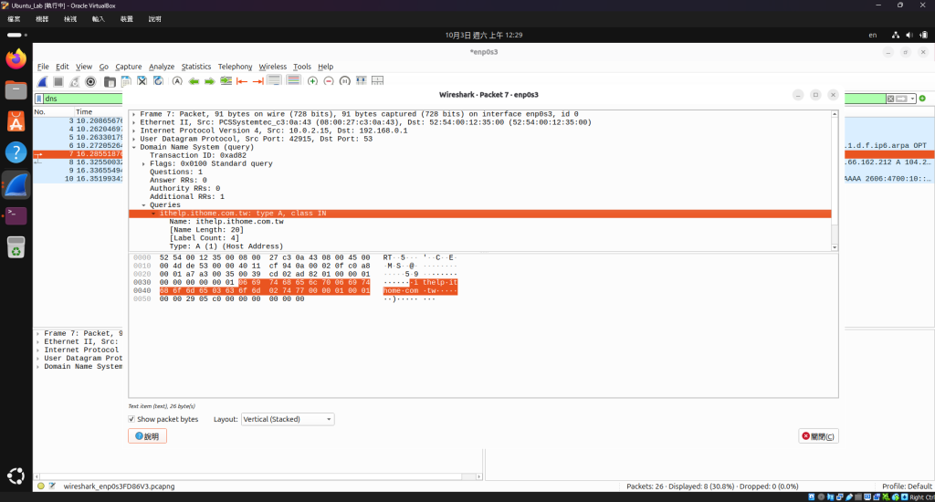Open Ubuntu Software from the dock
The width and height of the screenshot is (935, 502).
click(16, 121)
